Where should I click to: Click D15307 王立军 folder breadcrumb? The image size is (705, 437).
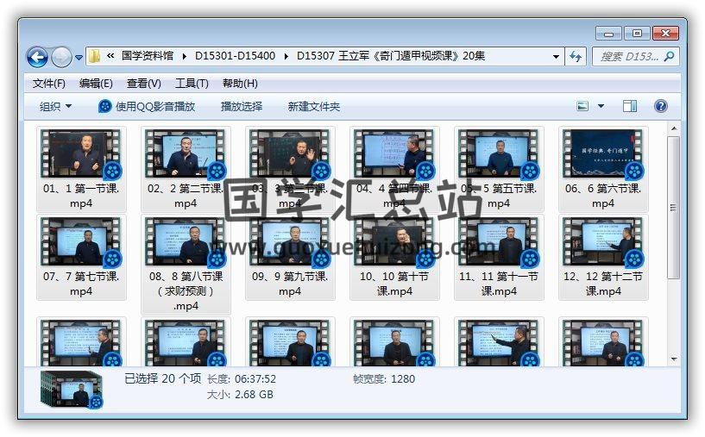(x=391, y=56)
